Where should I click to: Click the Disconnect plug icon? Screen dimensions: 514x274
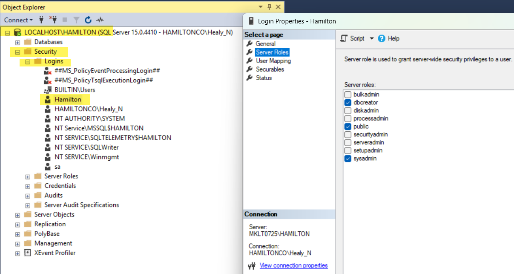53,20
